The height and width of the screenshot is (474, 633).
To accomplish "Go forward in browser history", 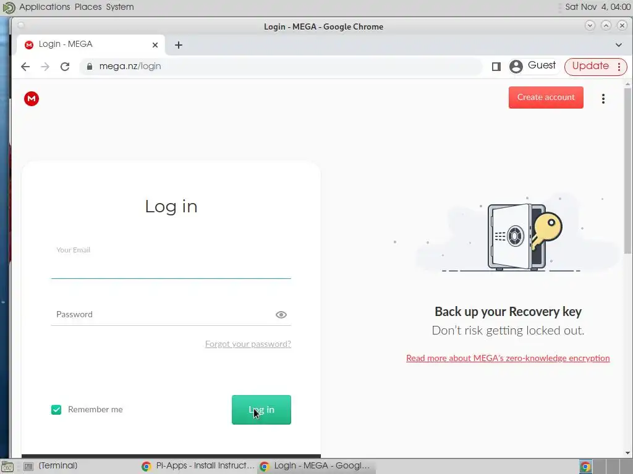I will 45,67.
